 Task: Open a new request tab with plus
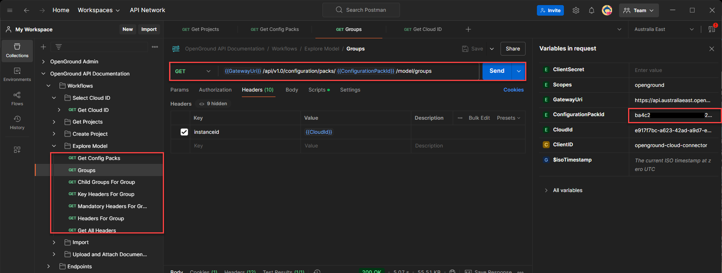[x=468, y=29]
